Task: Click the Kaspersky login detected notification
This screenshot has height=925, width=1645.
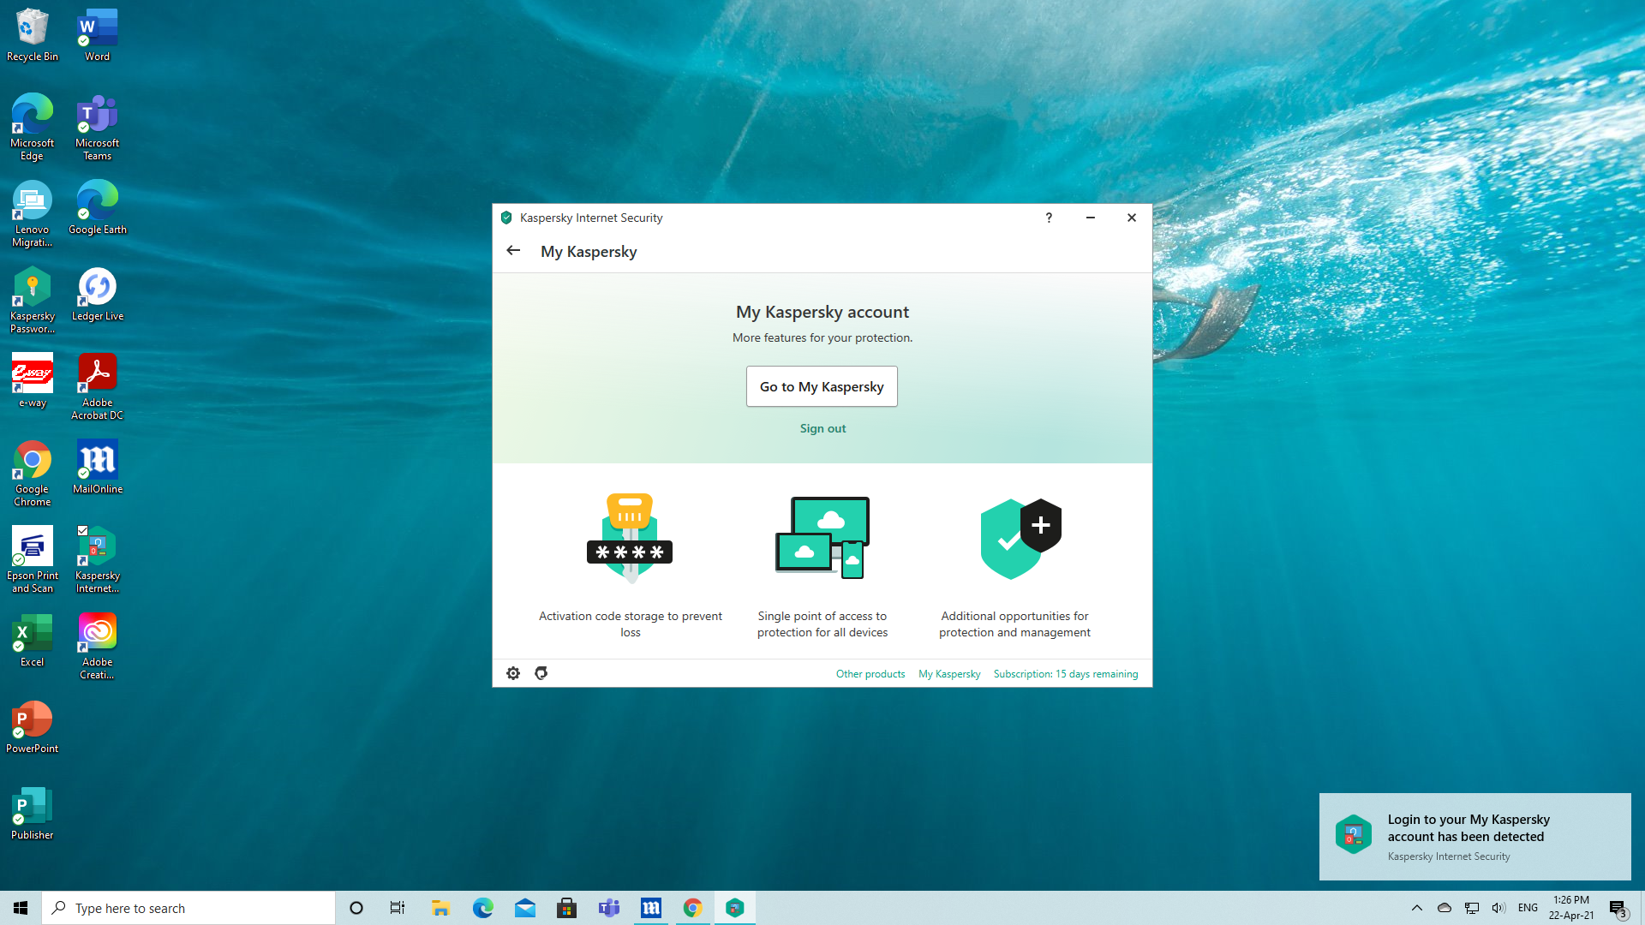Action: (1475, 837)
